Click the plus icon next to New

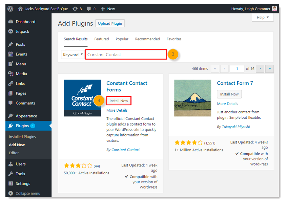click(103, 9)
